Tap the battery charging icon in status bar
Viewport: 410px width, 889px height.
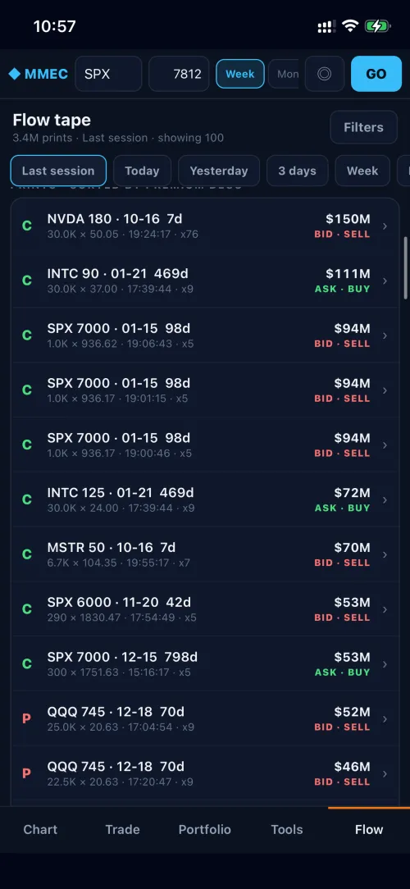tap(377, 26)
